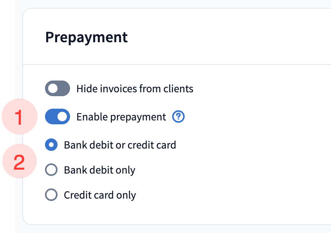Viewport: 331px width, 233px height.
Task: Click the white knob of Hide invoices toggle
Action: (52, 89)
